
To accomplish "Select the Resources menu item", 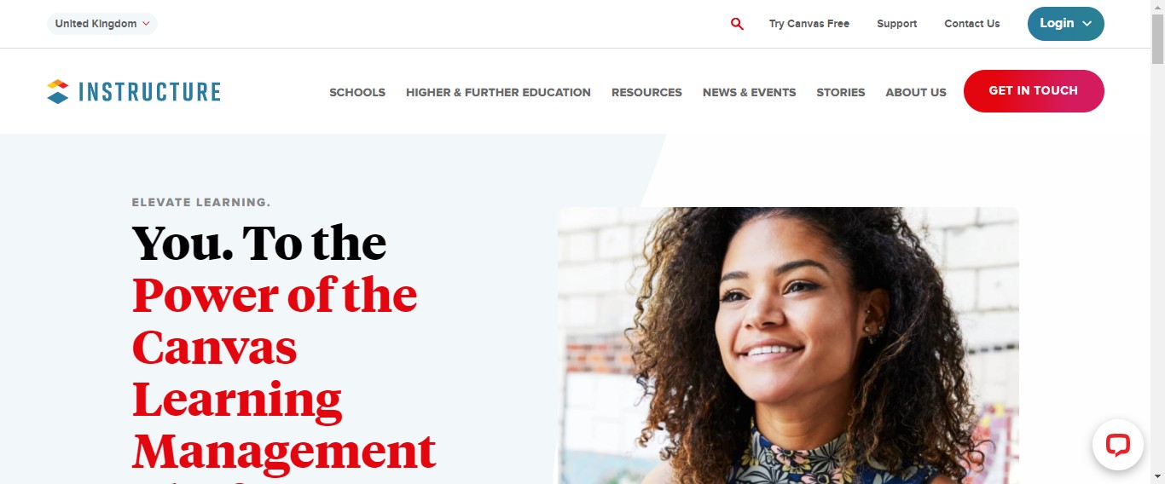I will click(x=646, y=92).
